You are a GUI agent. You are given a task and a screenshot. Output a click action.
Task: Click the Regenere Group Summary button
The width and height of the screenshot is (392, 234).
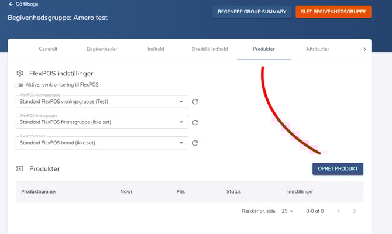[252, 12]
